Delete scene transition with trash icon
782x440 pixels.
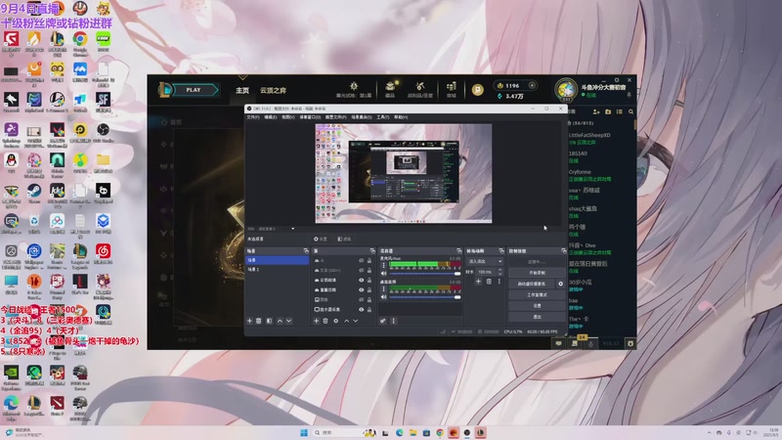pyautogui.click(x=489, y=282)
